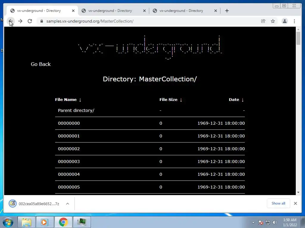Sort by File Name arrow
This screenshot has height=228, width=305.
(80, 100)
